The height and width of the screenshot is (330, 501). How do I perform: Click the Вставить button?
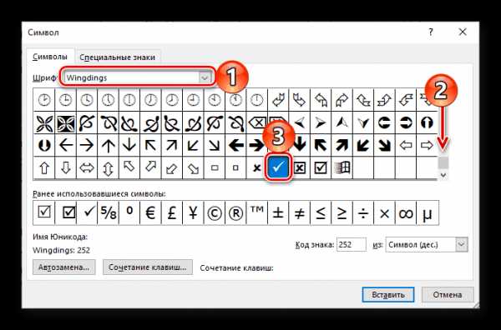[388, 295]
